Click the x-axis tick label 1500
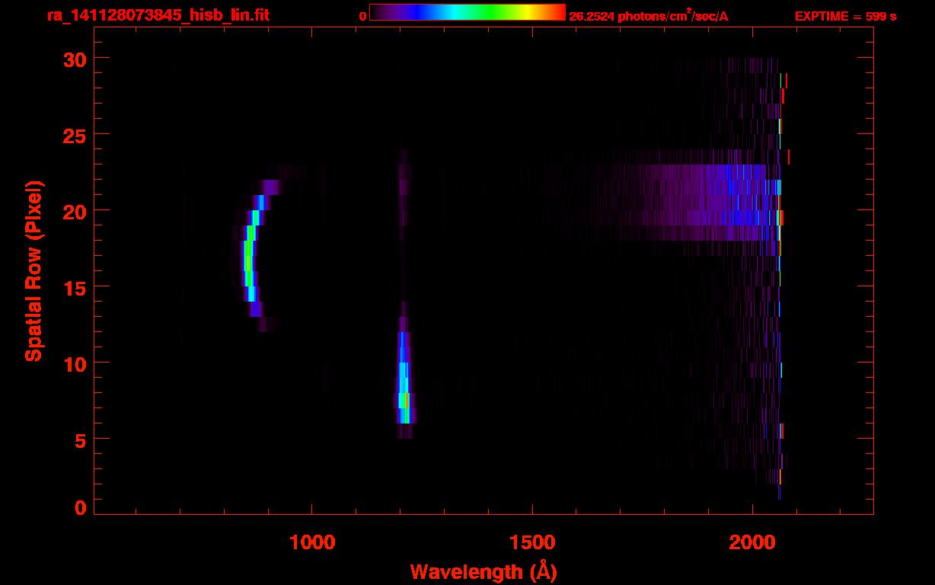 [x=532, y=542]
